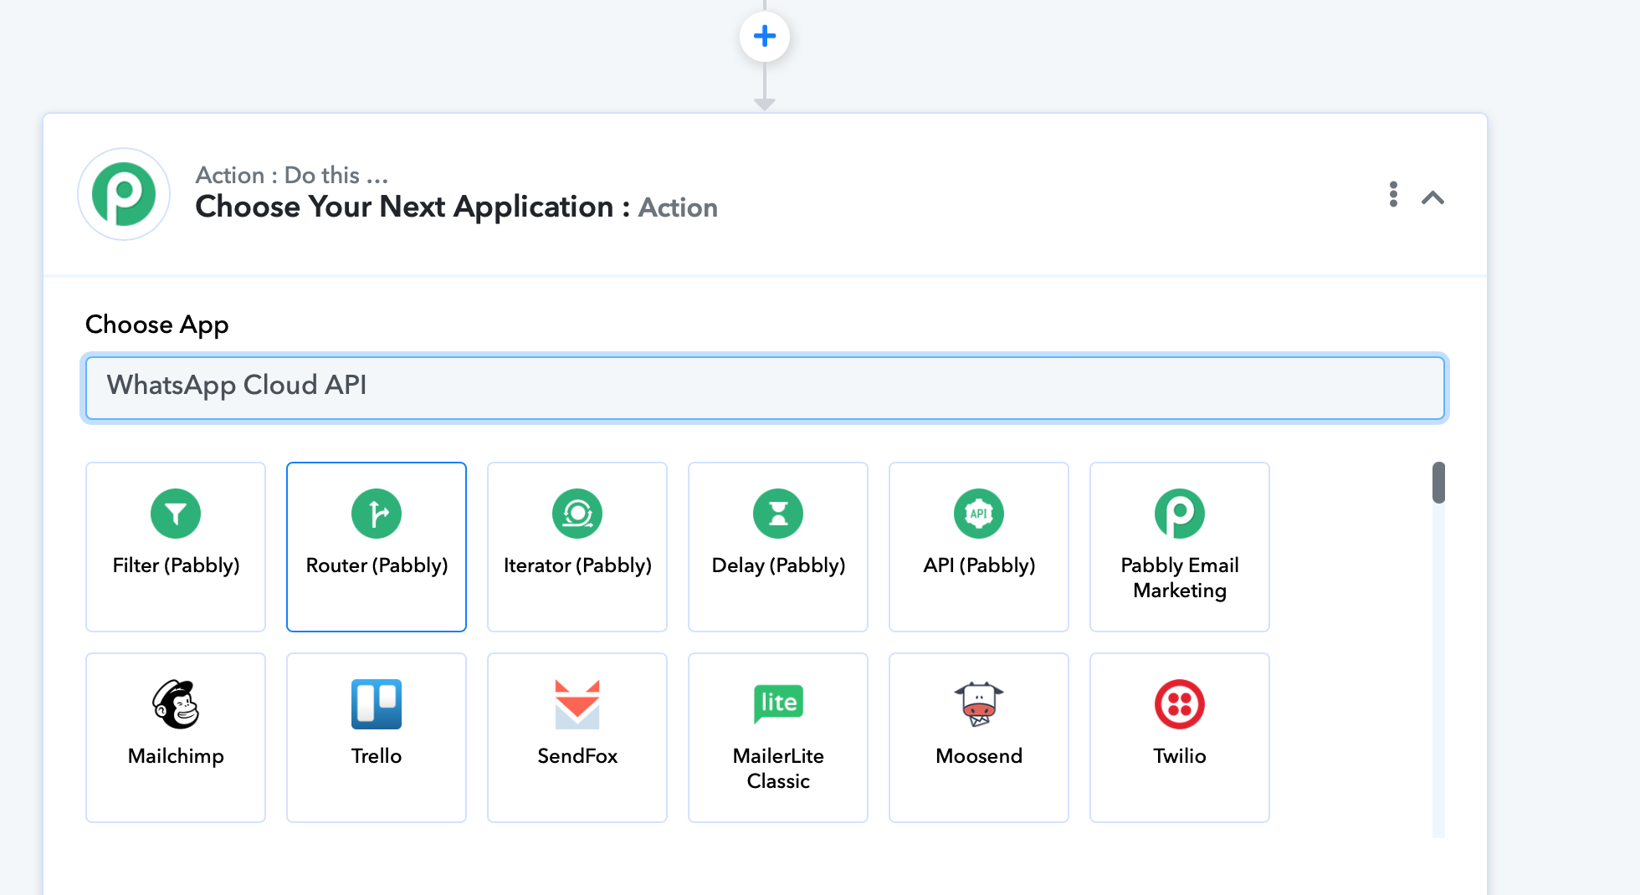This screenshot has width=1640, height=895.
Task: Click the Mailchimp label
Action: coord(176,756)
